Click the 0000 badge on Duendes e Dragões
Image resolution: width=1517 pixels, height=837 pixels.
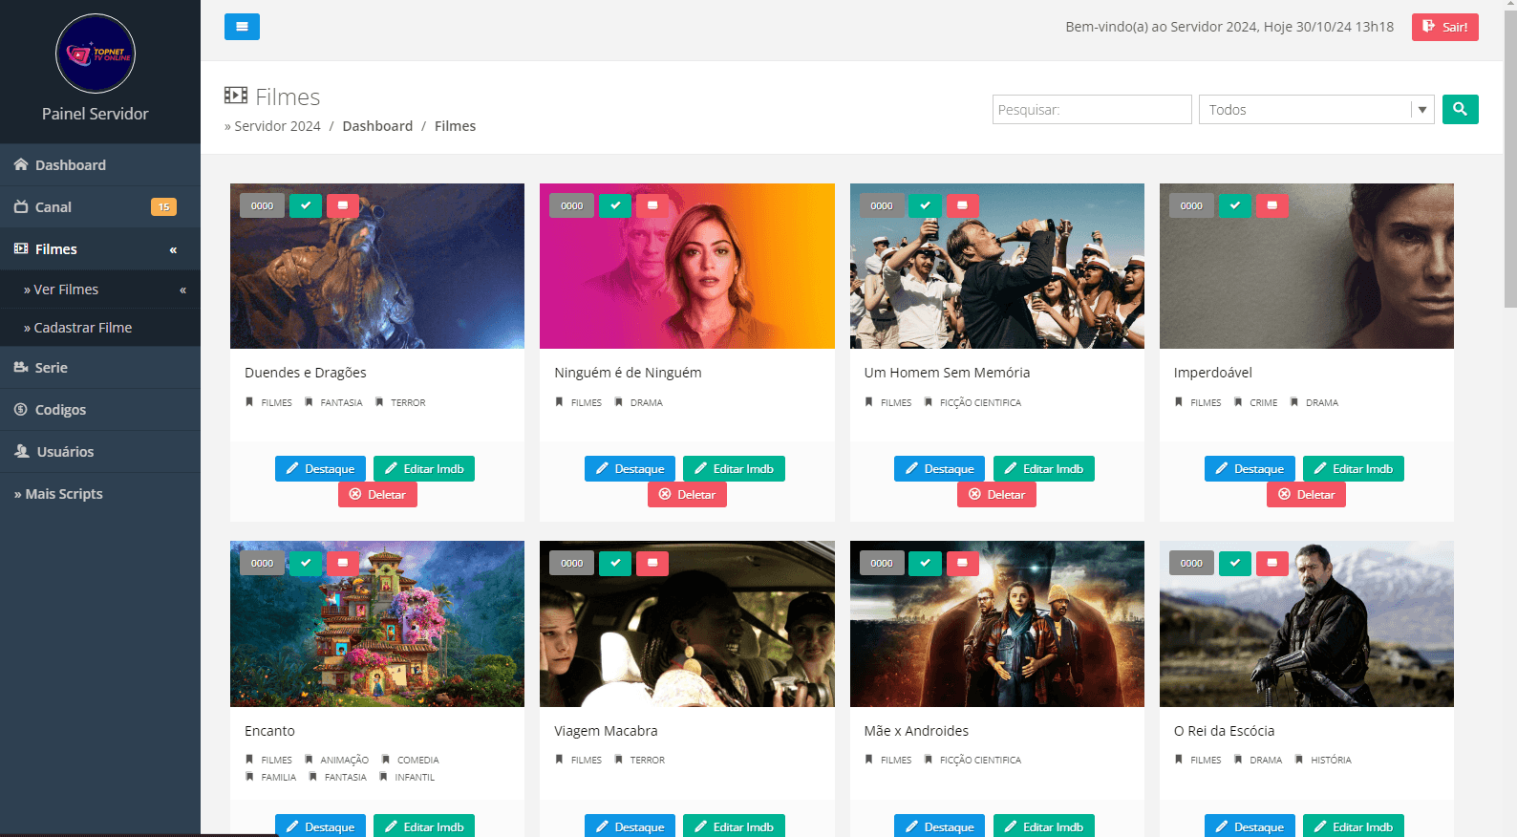pyautogui.click(x=262, y=205)
